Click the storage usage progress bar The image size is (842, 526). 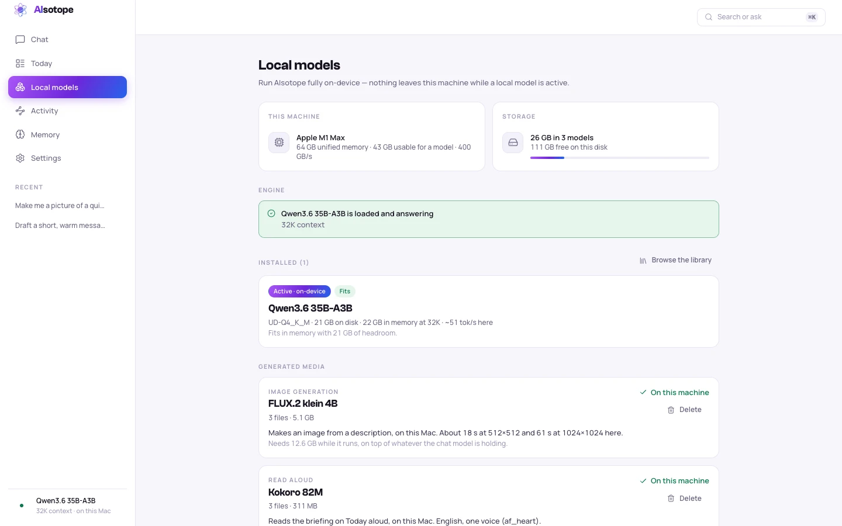tap(619, 158)
